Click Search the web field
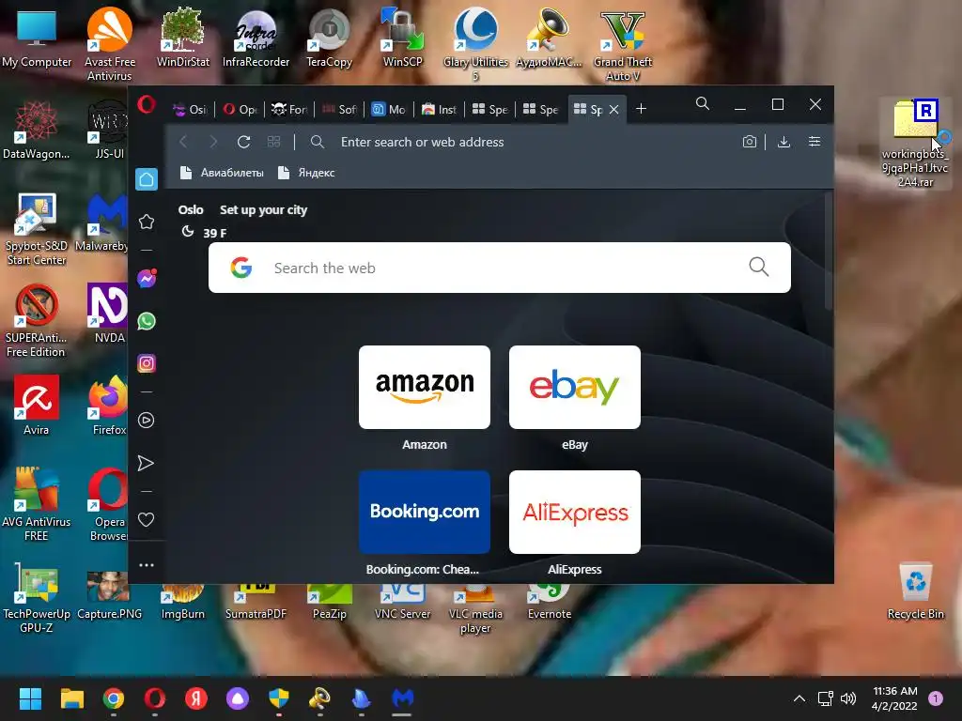The width and height of the screenshot is (962, 721). click(500, 268)
